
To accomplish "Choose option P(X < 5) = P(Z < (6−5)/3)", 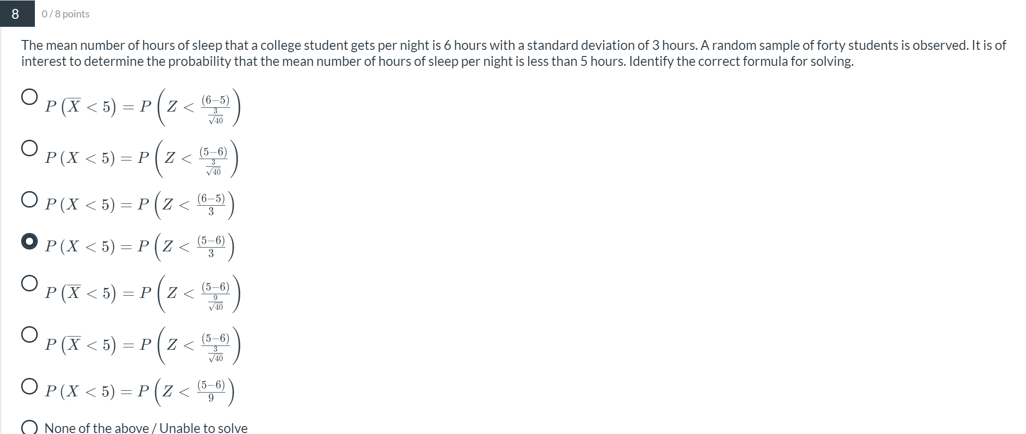I will click(x=29, y=199).
